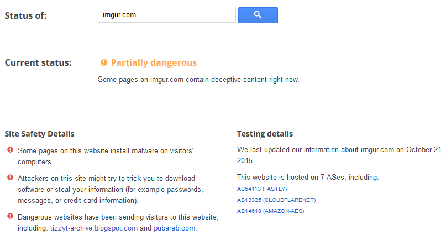Click the Status of label
446x240 pixels.
[25, 15]
